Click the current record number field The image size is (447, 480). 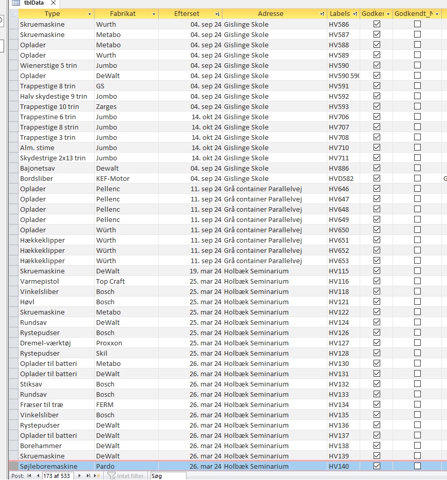(57, 476)
